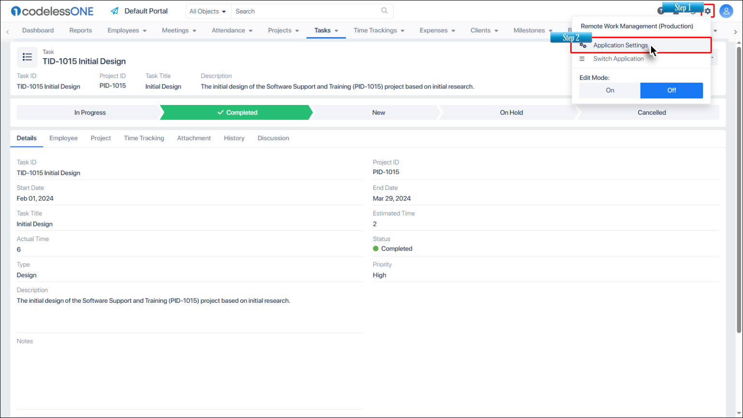Image resolution: width=743 pixels, height=418 pixels.
Task: Turn Edit Mode On
Action: tap(609, 90)
